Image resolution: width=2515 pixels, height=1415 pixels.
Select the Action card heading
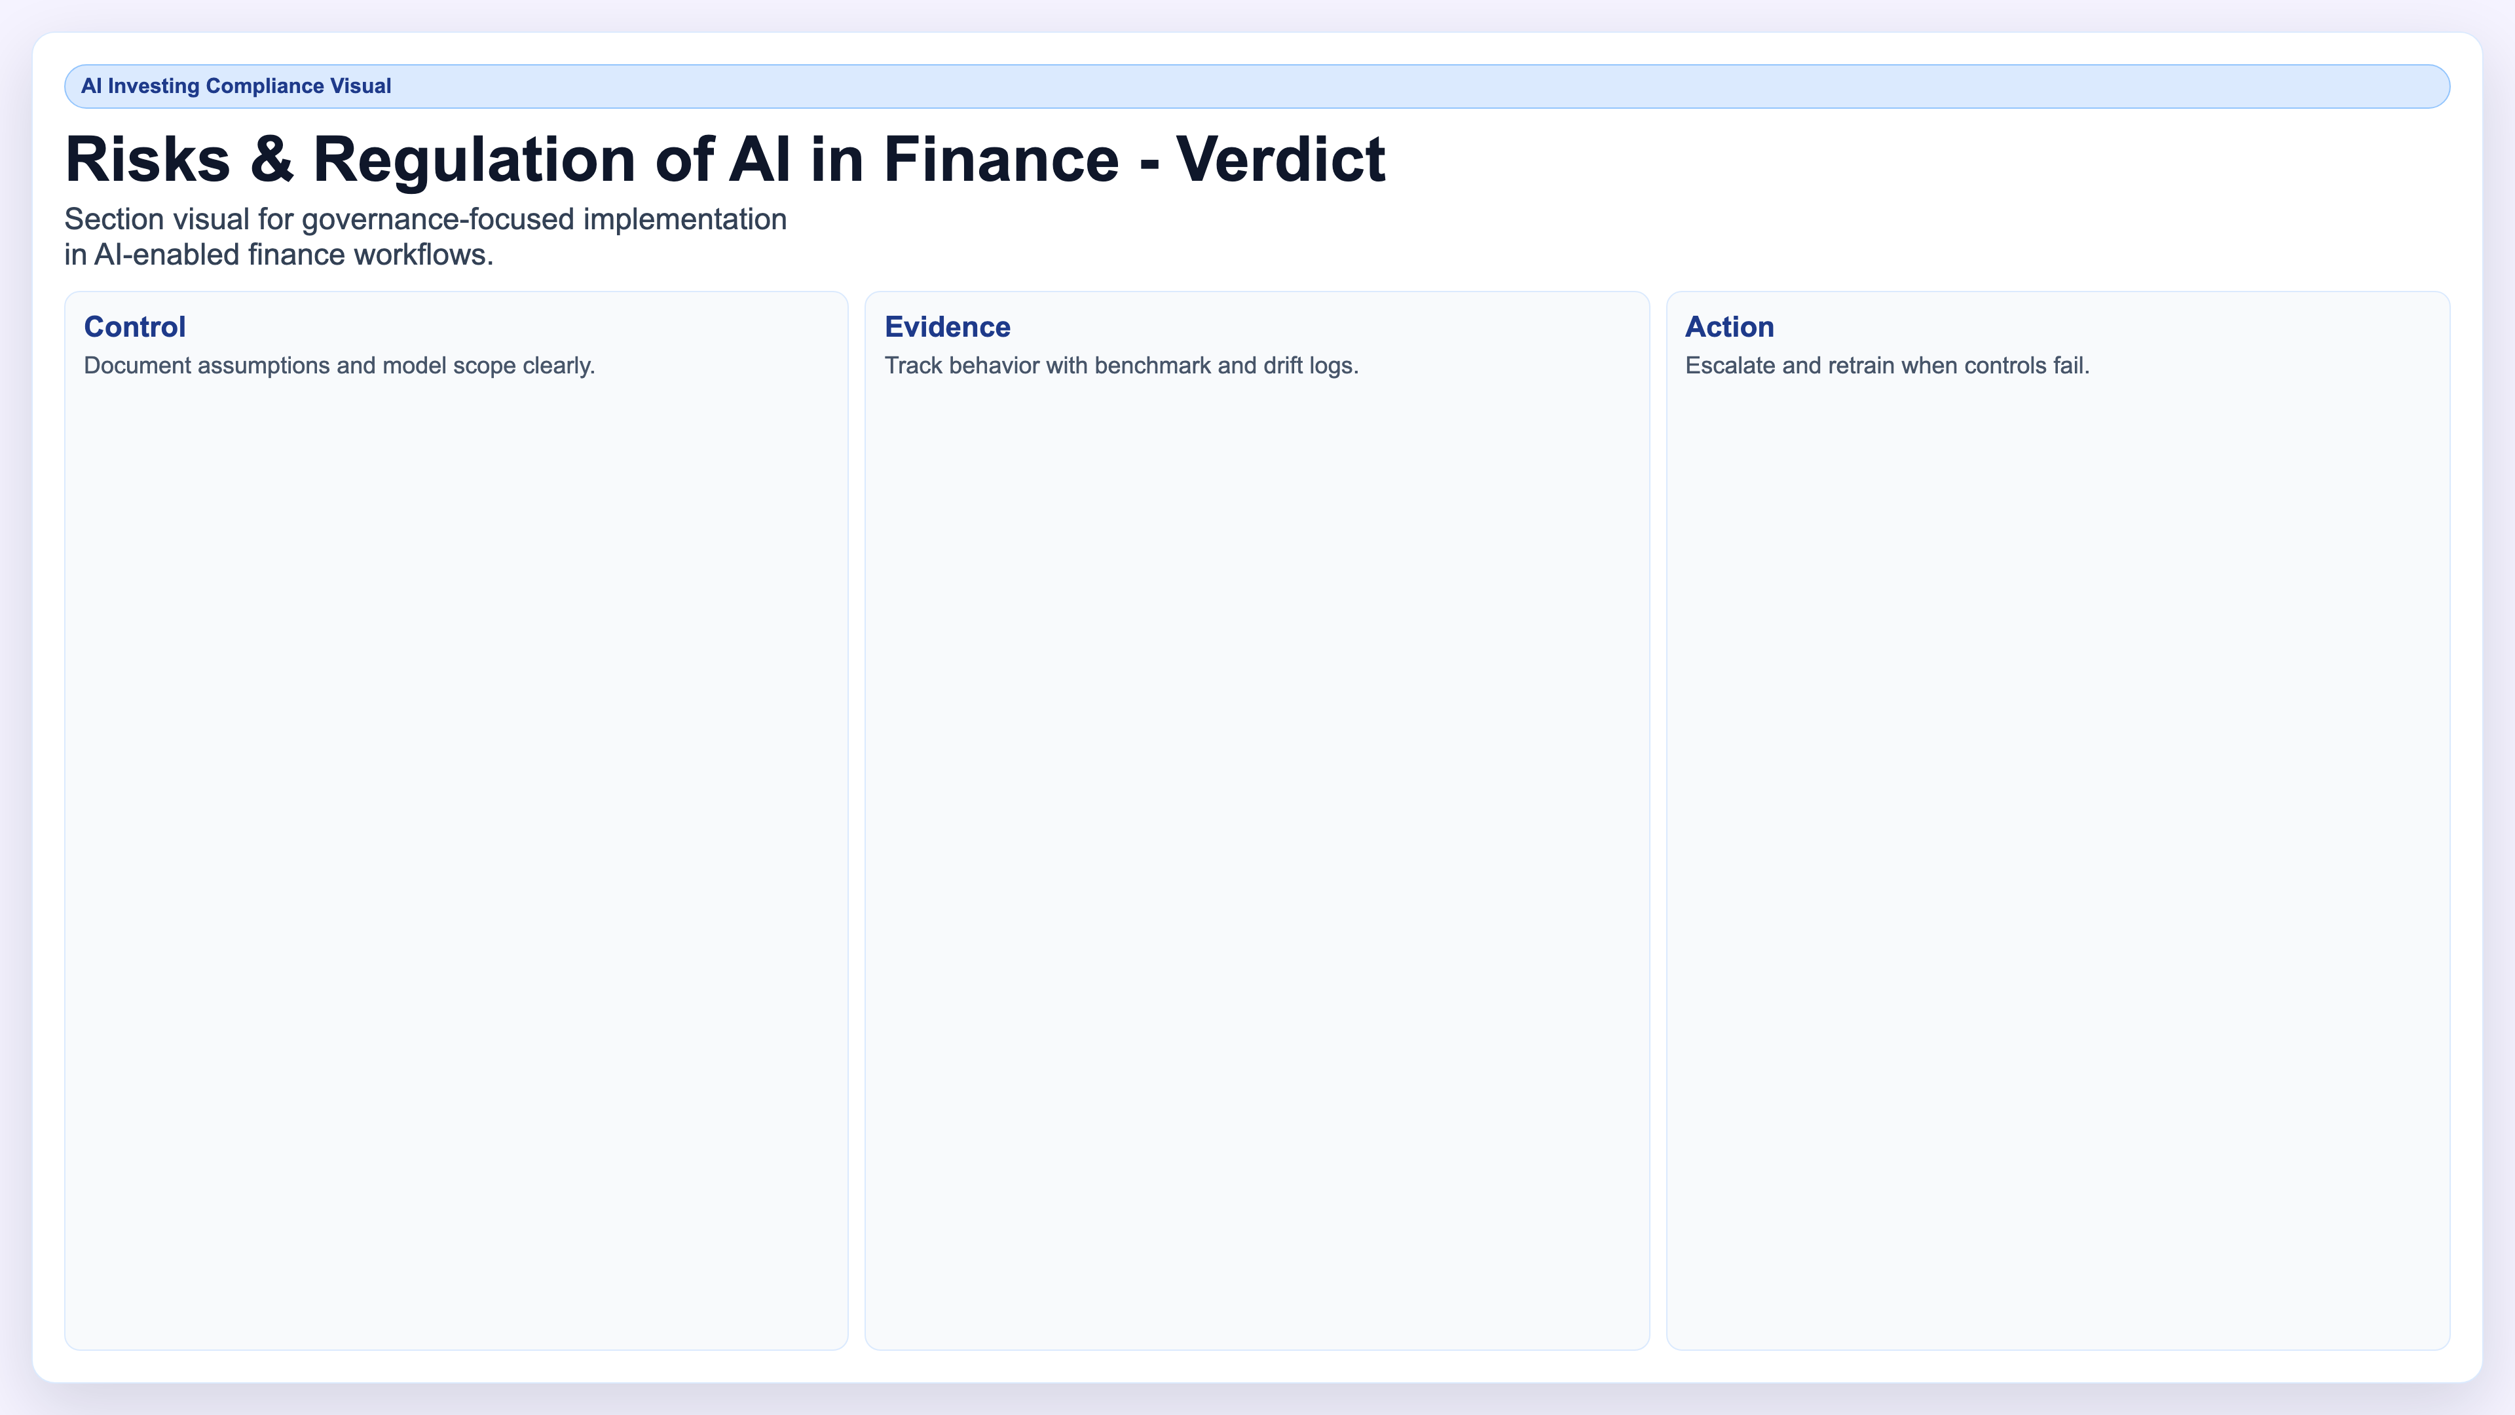(x=1729, y=326)
